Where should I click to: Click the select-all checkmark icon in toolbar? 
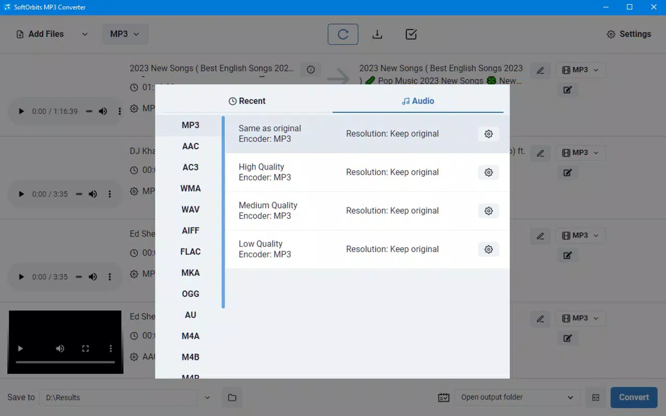411,34
